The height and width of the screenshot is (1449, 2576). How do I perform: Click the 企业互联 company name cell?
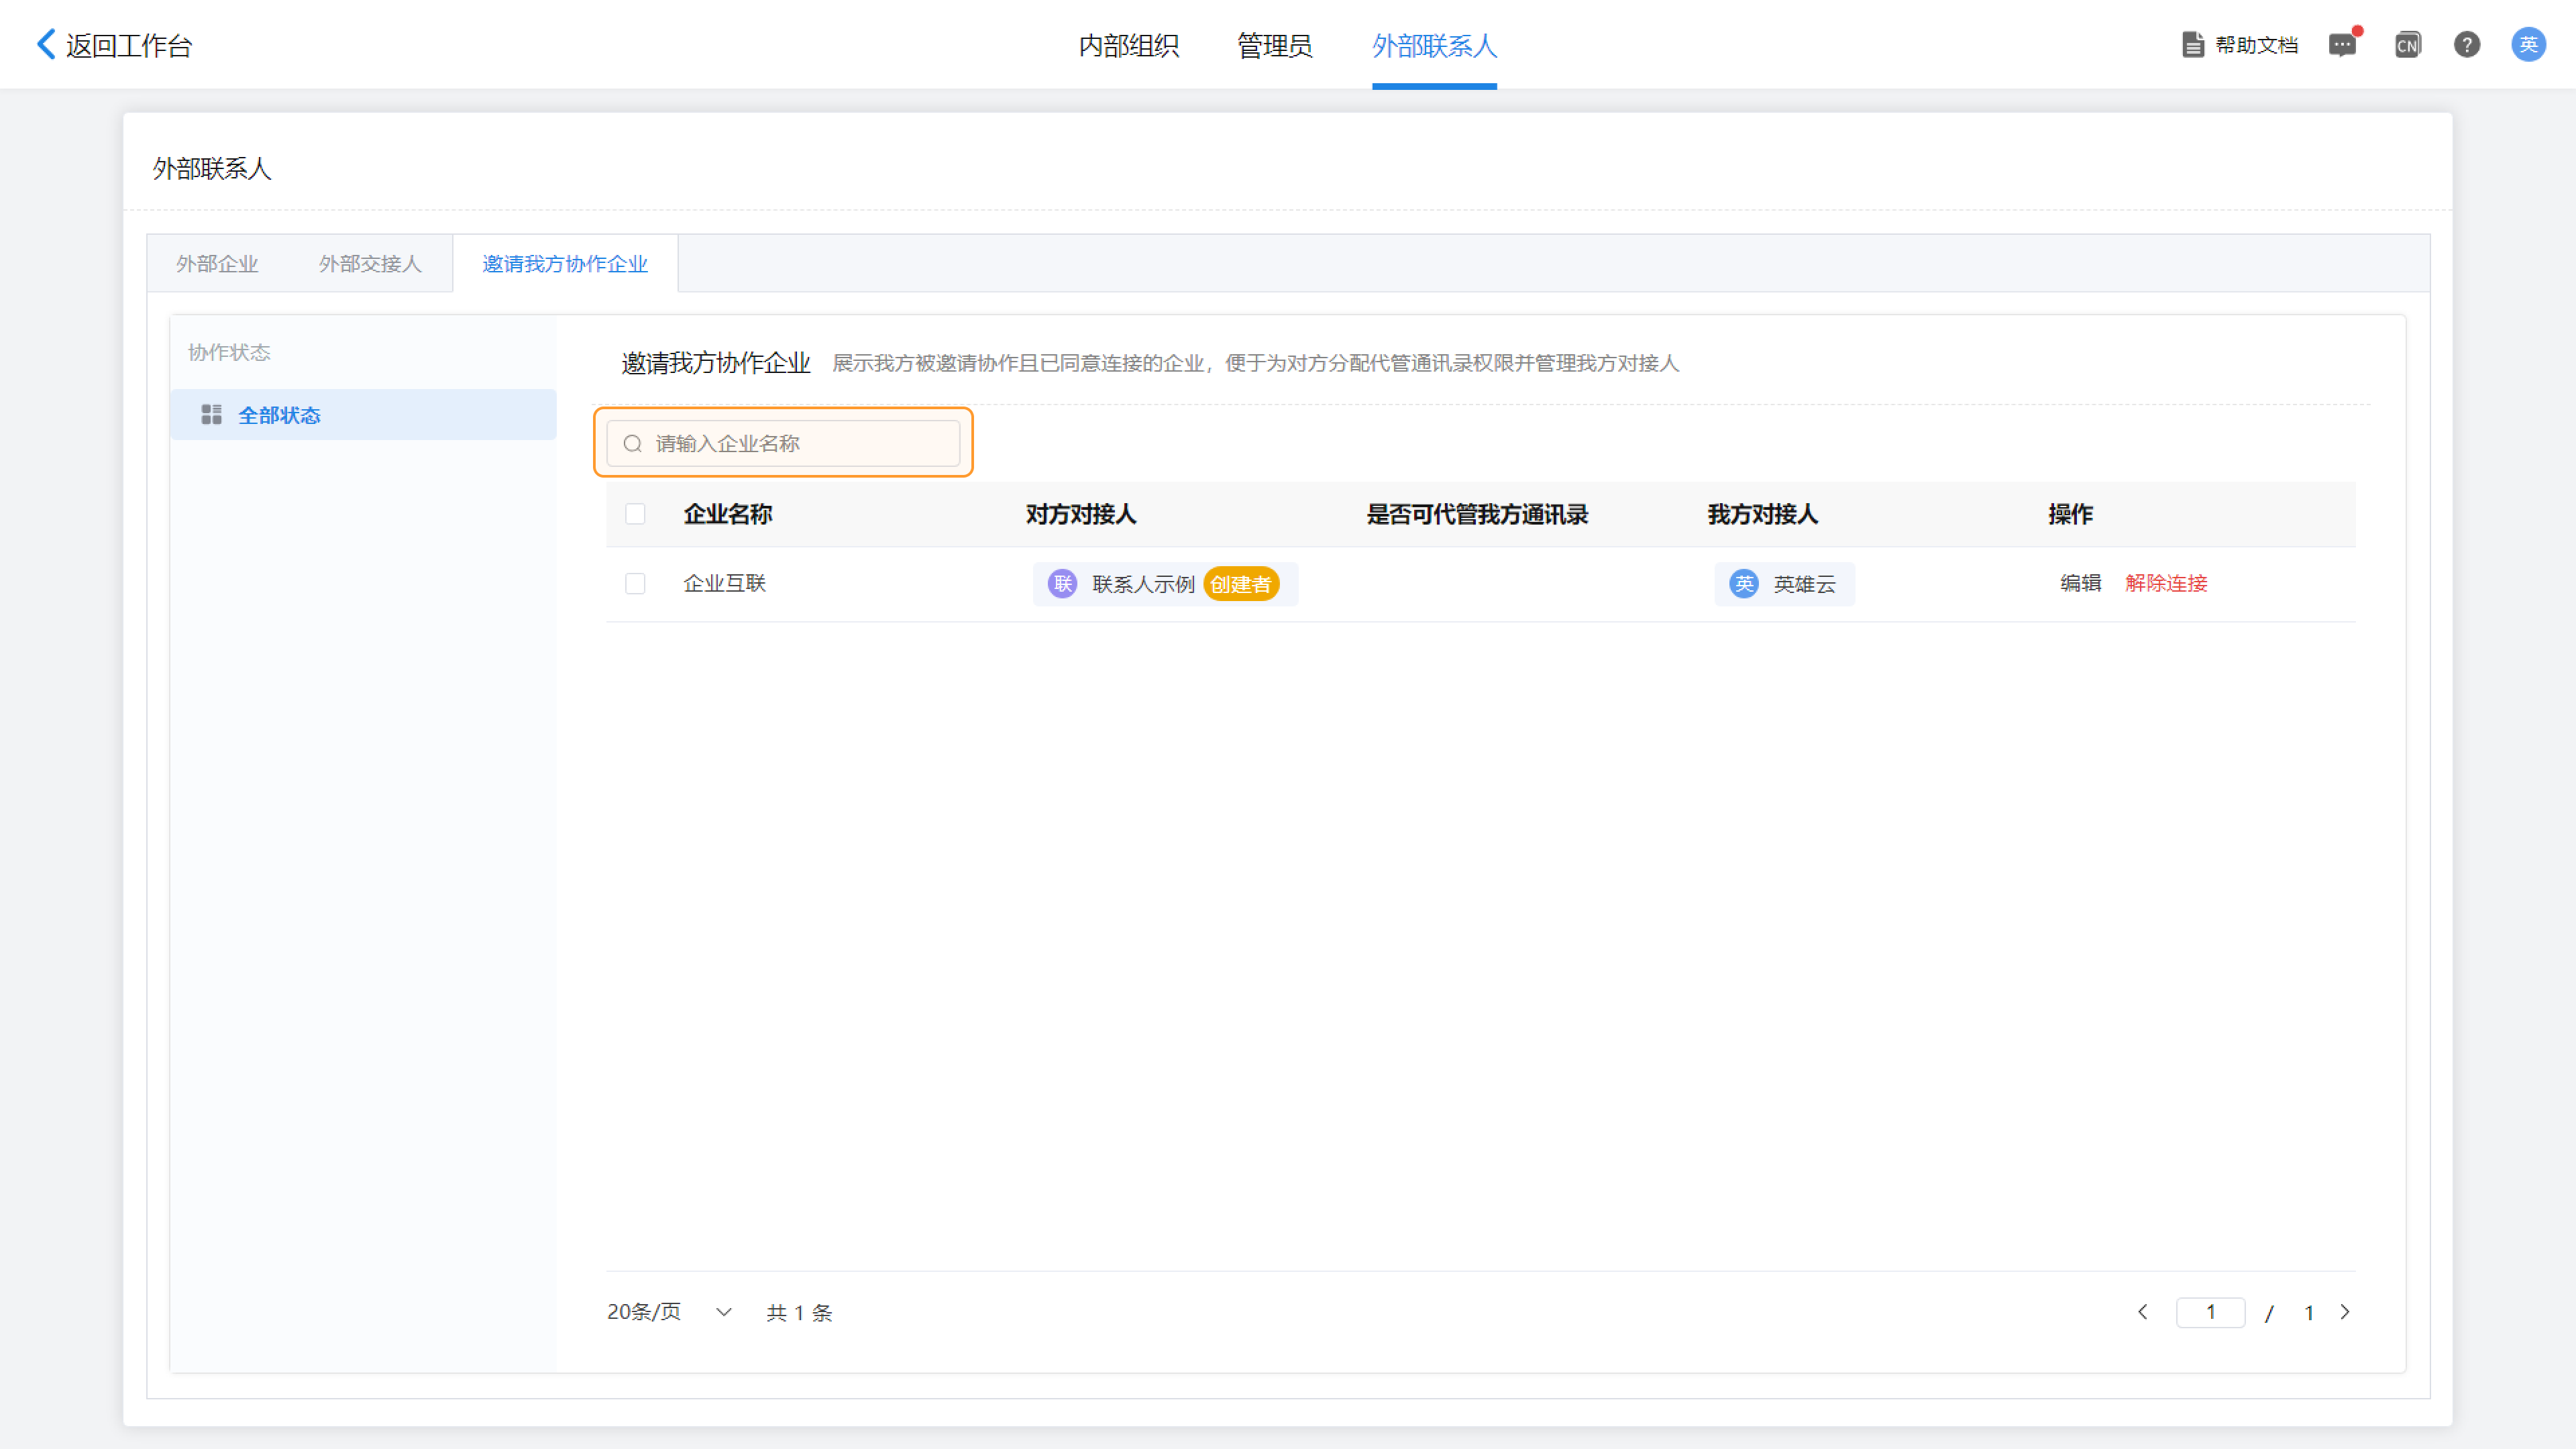724,583
